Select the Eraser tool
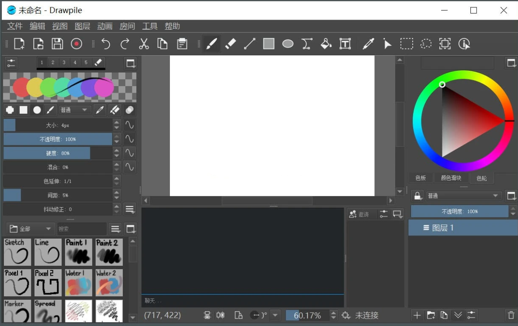Screen dimensions: 518x326 (x=231, y=44)
